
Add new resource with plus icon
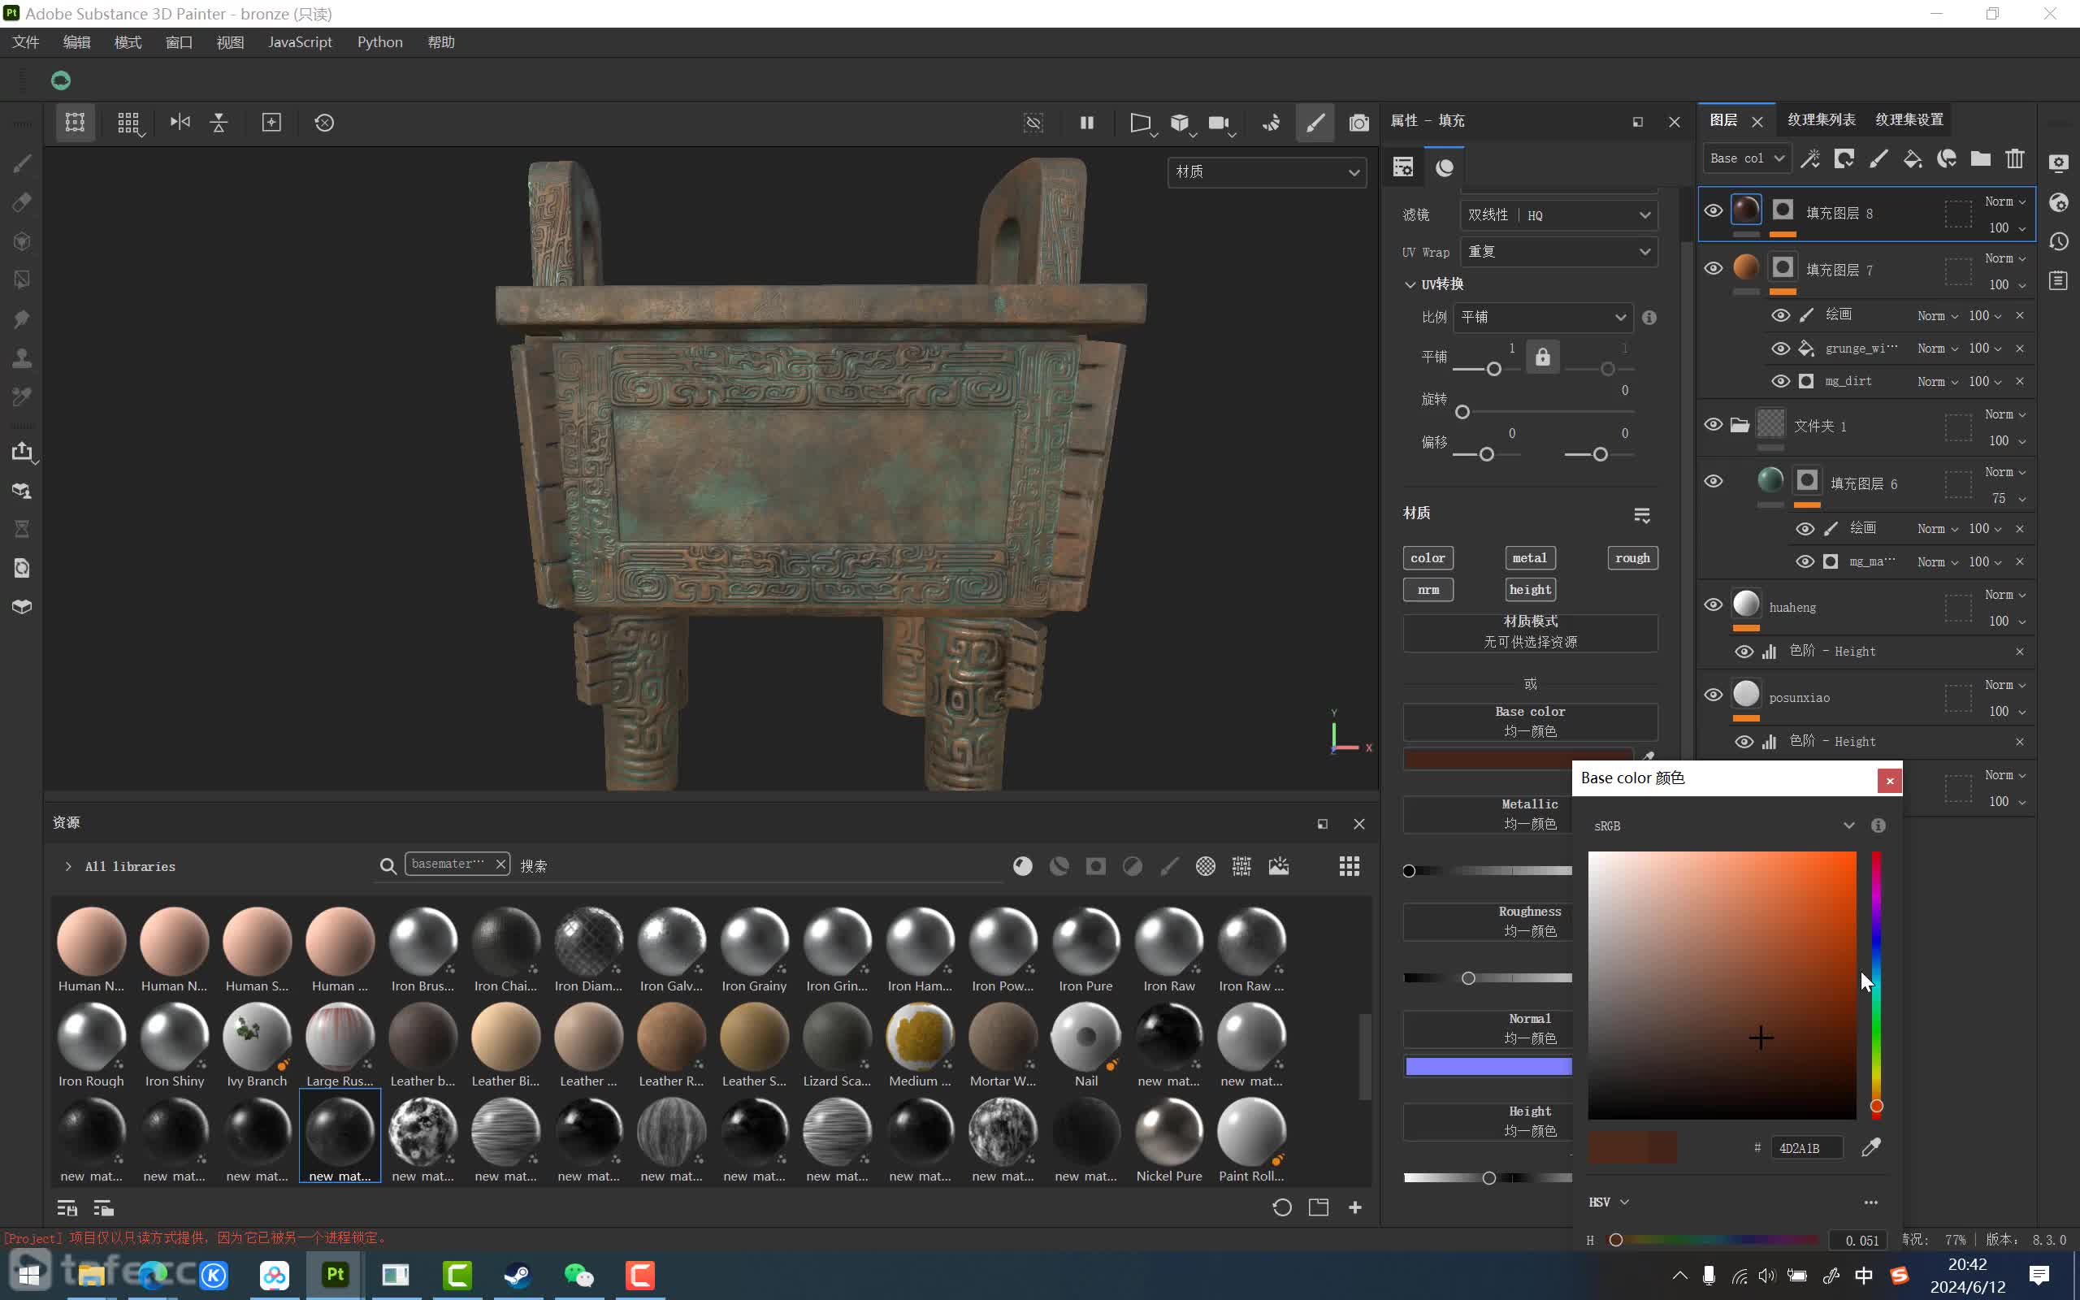(1355, 1207)
